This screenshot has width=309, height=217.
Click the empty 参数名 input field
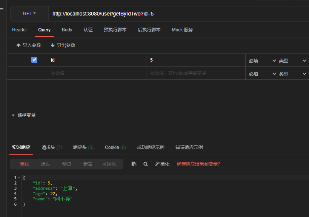tap(96, 73)
